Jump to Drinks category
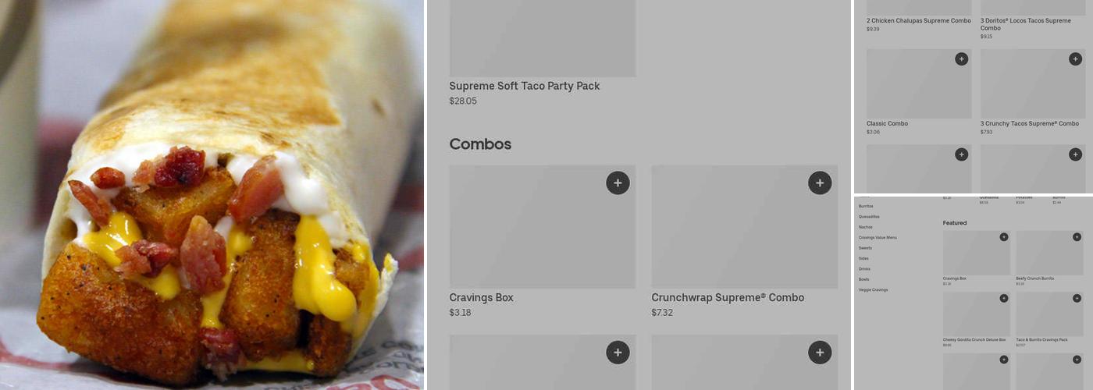This screenshot has width=1093, height=390. click(x=864, y=269)
